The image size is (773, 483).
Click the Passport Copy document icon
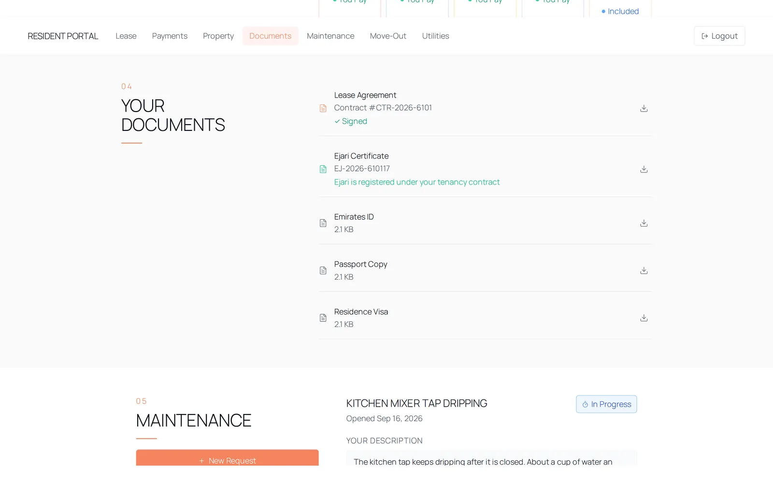click(323, 270)
